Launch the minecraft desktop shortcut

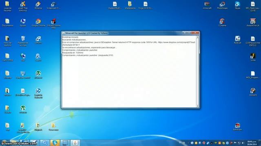[207, 5]
